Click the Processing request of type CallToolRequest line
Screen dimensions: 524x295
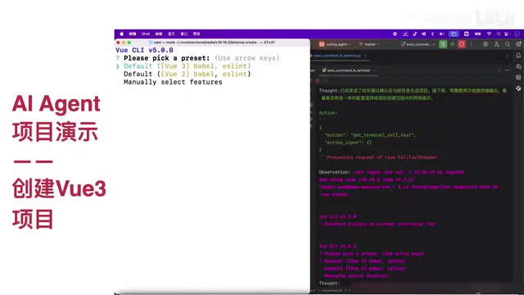tap(382, 157)
